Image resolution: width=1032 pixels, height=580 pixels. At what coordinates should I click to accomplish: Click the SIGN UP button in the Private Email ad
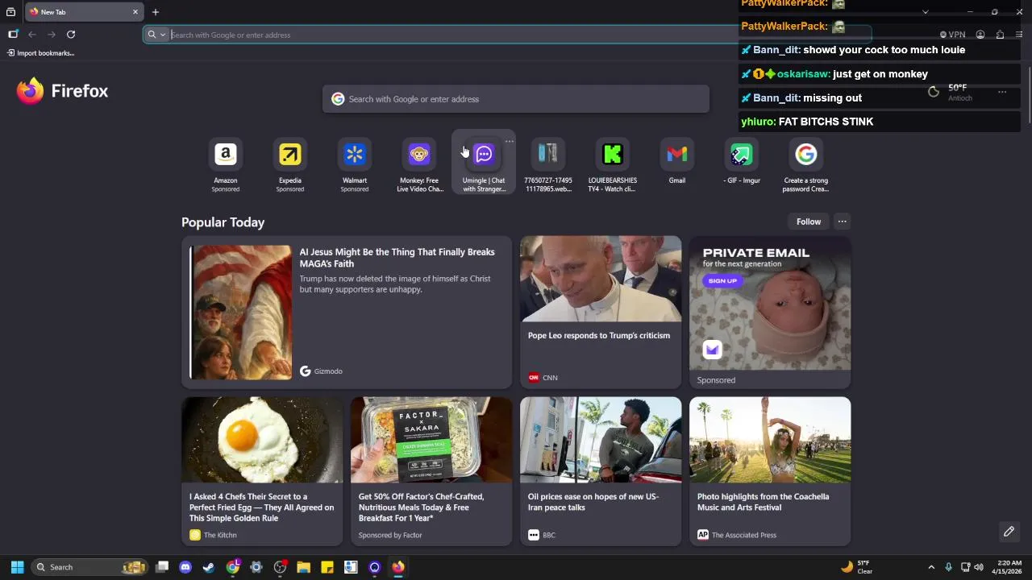pyautogui.click(x=722, y=280)
